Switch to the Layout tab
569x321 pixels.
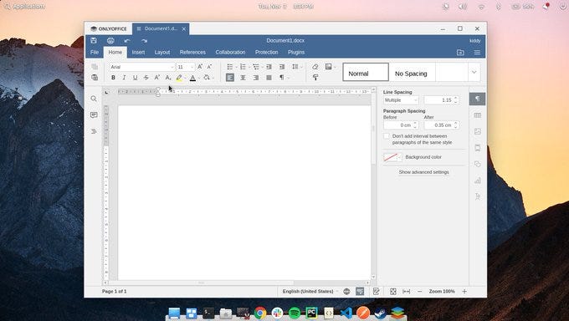(162, 52)
